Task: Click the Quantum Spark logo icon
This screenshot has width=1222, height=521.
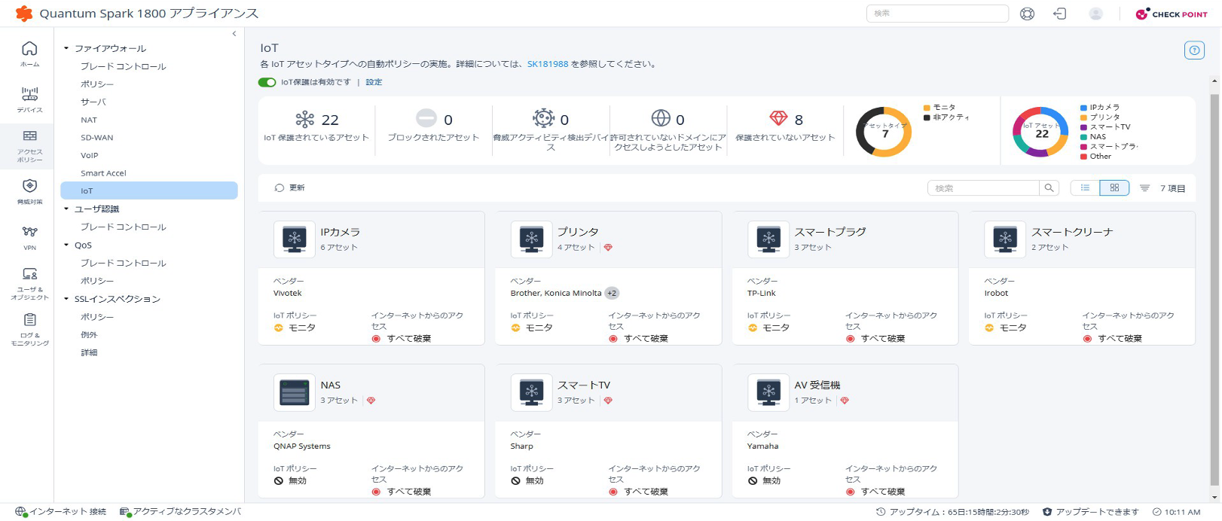Action: point(24,14)
